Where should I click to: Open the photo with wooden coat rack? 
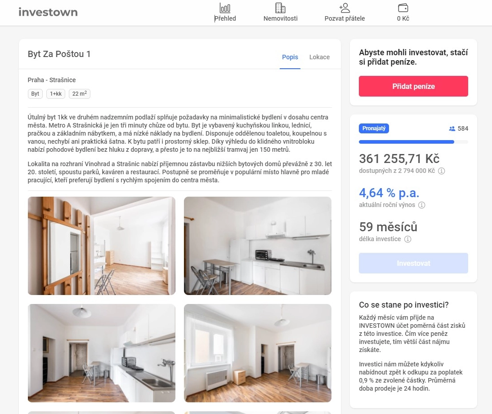click(x=101, y=246)
